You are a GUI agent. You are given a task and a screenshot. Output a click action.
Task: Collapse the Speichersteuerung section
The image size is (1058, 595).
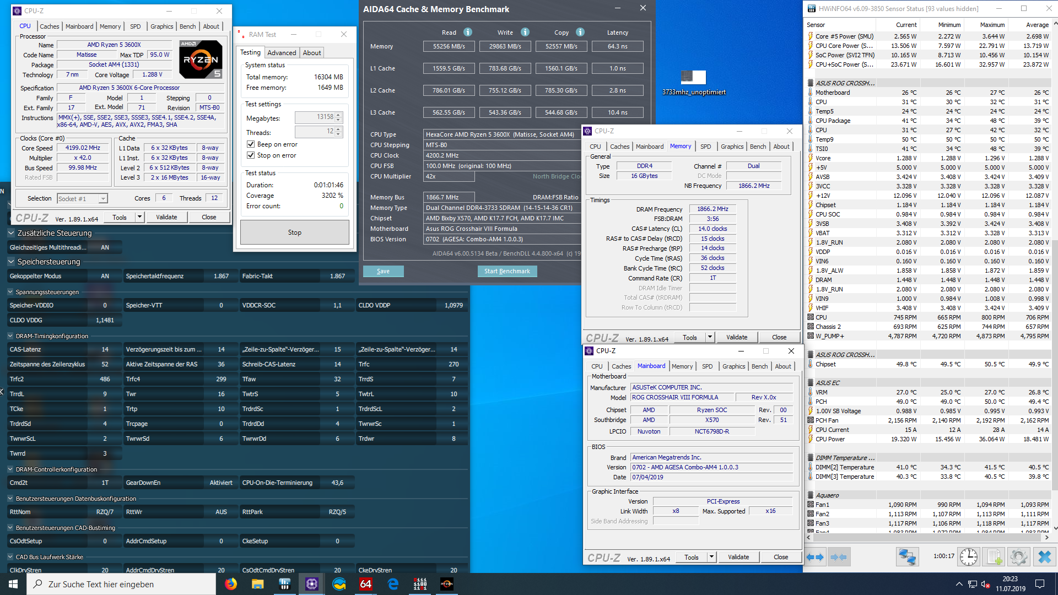[11, 262]
